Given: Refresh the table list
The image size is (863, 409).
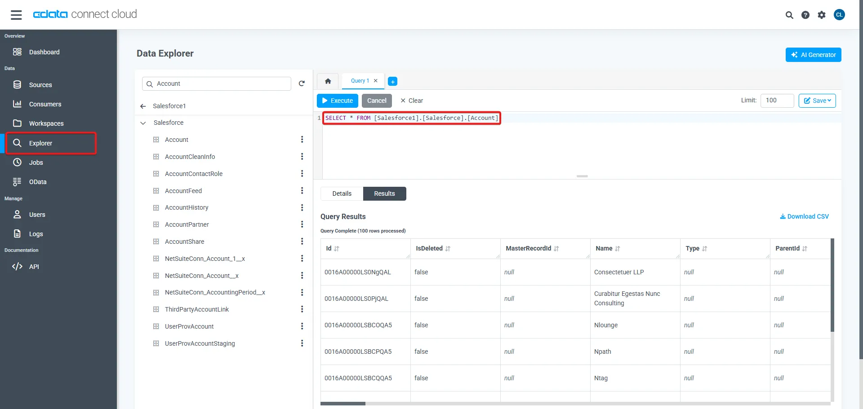Looking at the screenshot, I should [302, 84].
